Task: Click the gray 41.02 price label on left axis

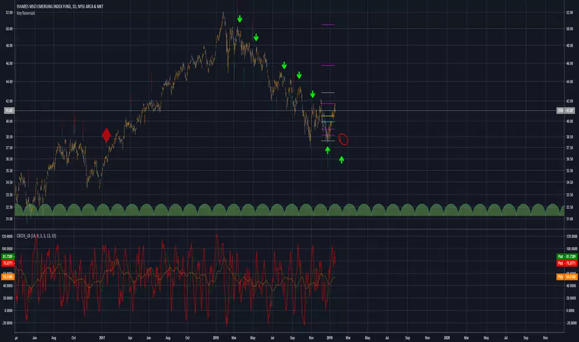Action: pyautogui.click(x=9, y=111)
